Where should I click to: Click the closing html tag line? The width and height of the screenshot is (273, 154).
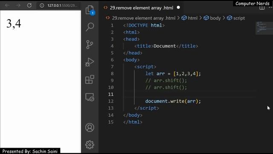coord(133,122)
